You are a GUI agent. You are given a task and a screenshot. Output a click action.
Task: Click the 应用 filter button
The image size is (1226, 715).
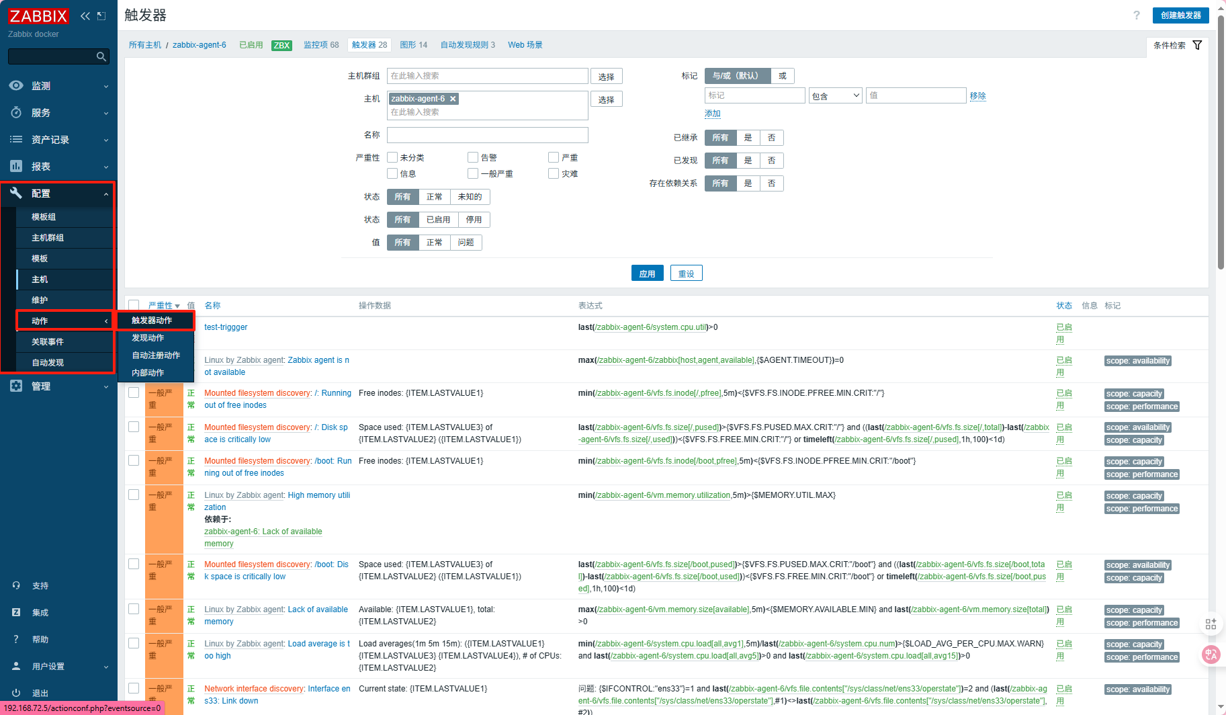point(647,274)
